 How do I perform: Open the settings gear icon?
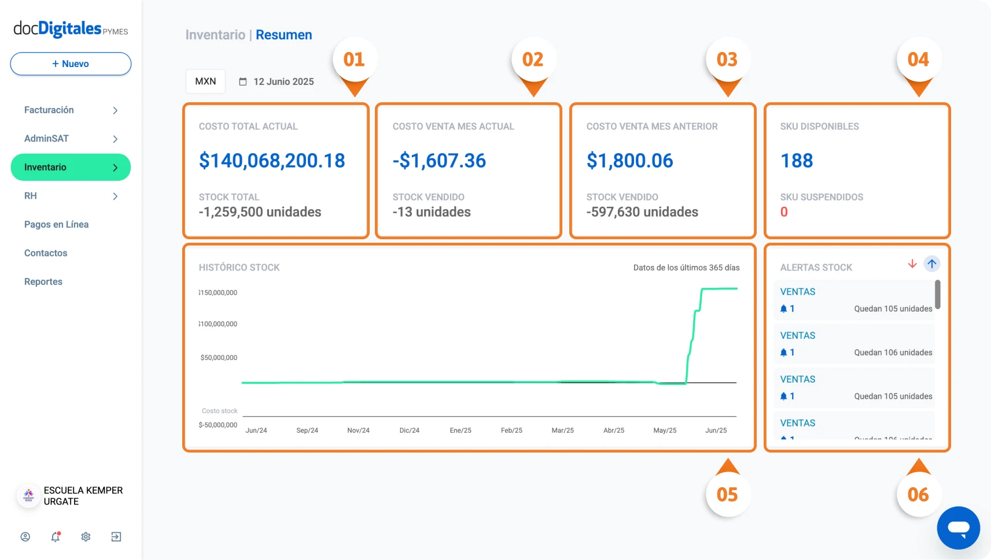point(86,537)
